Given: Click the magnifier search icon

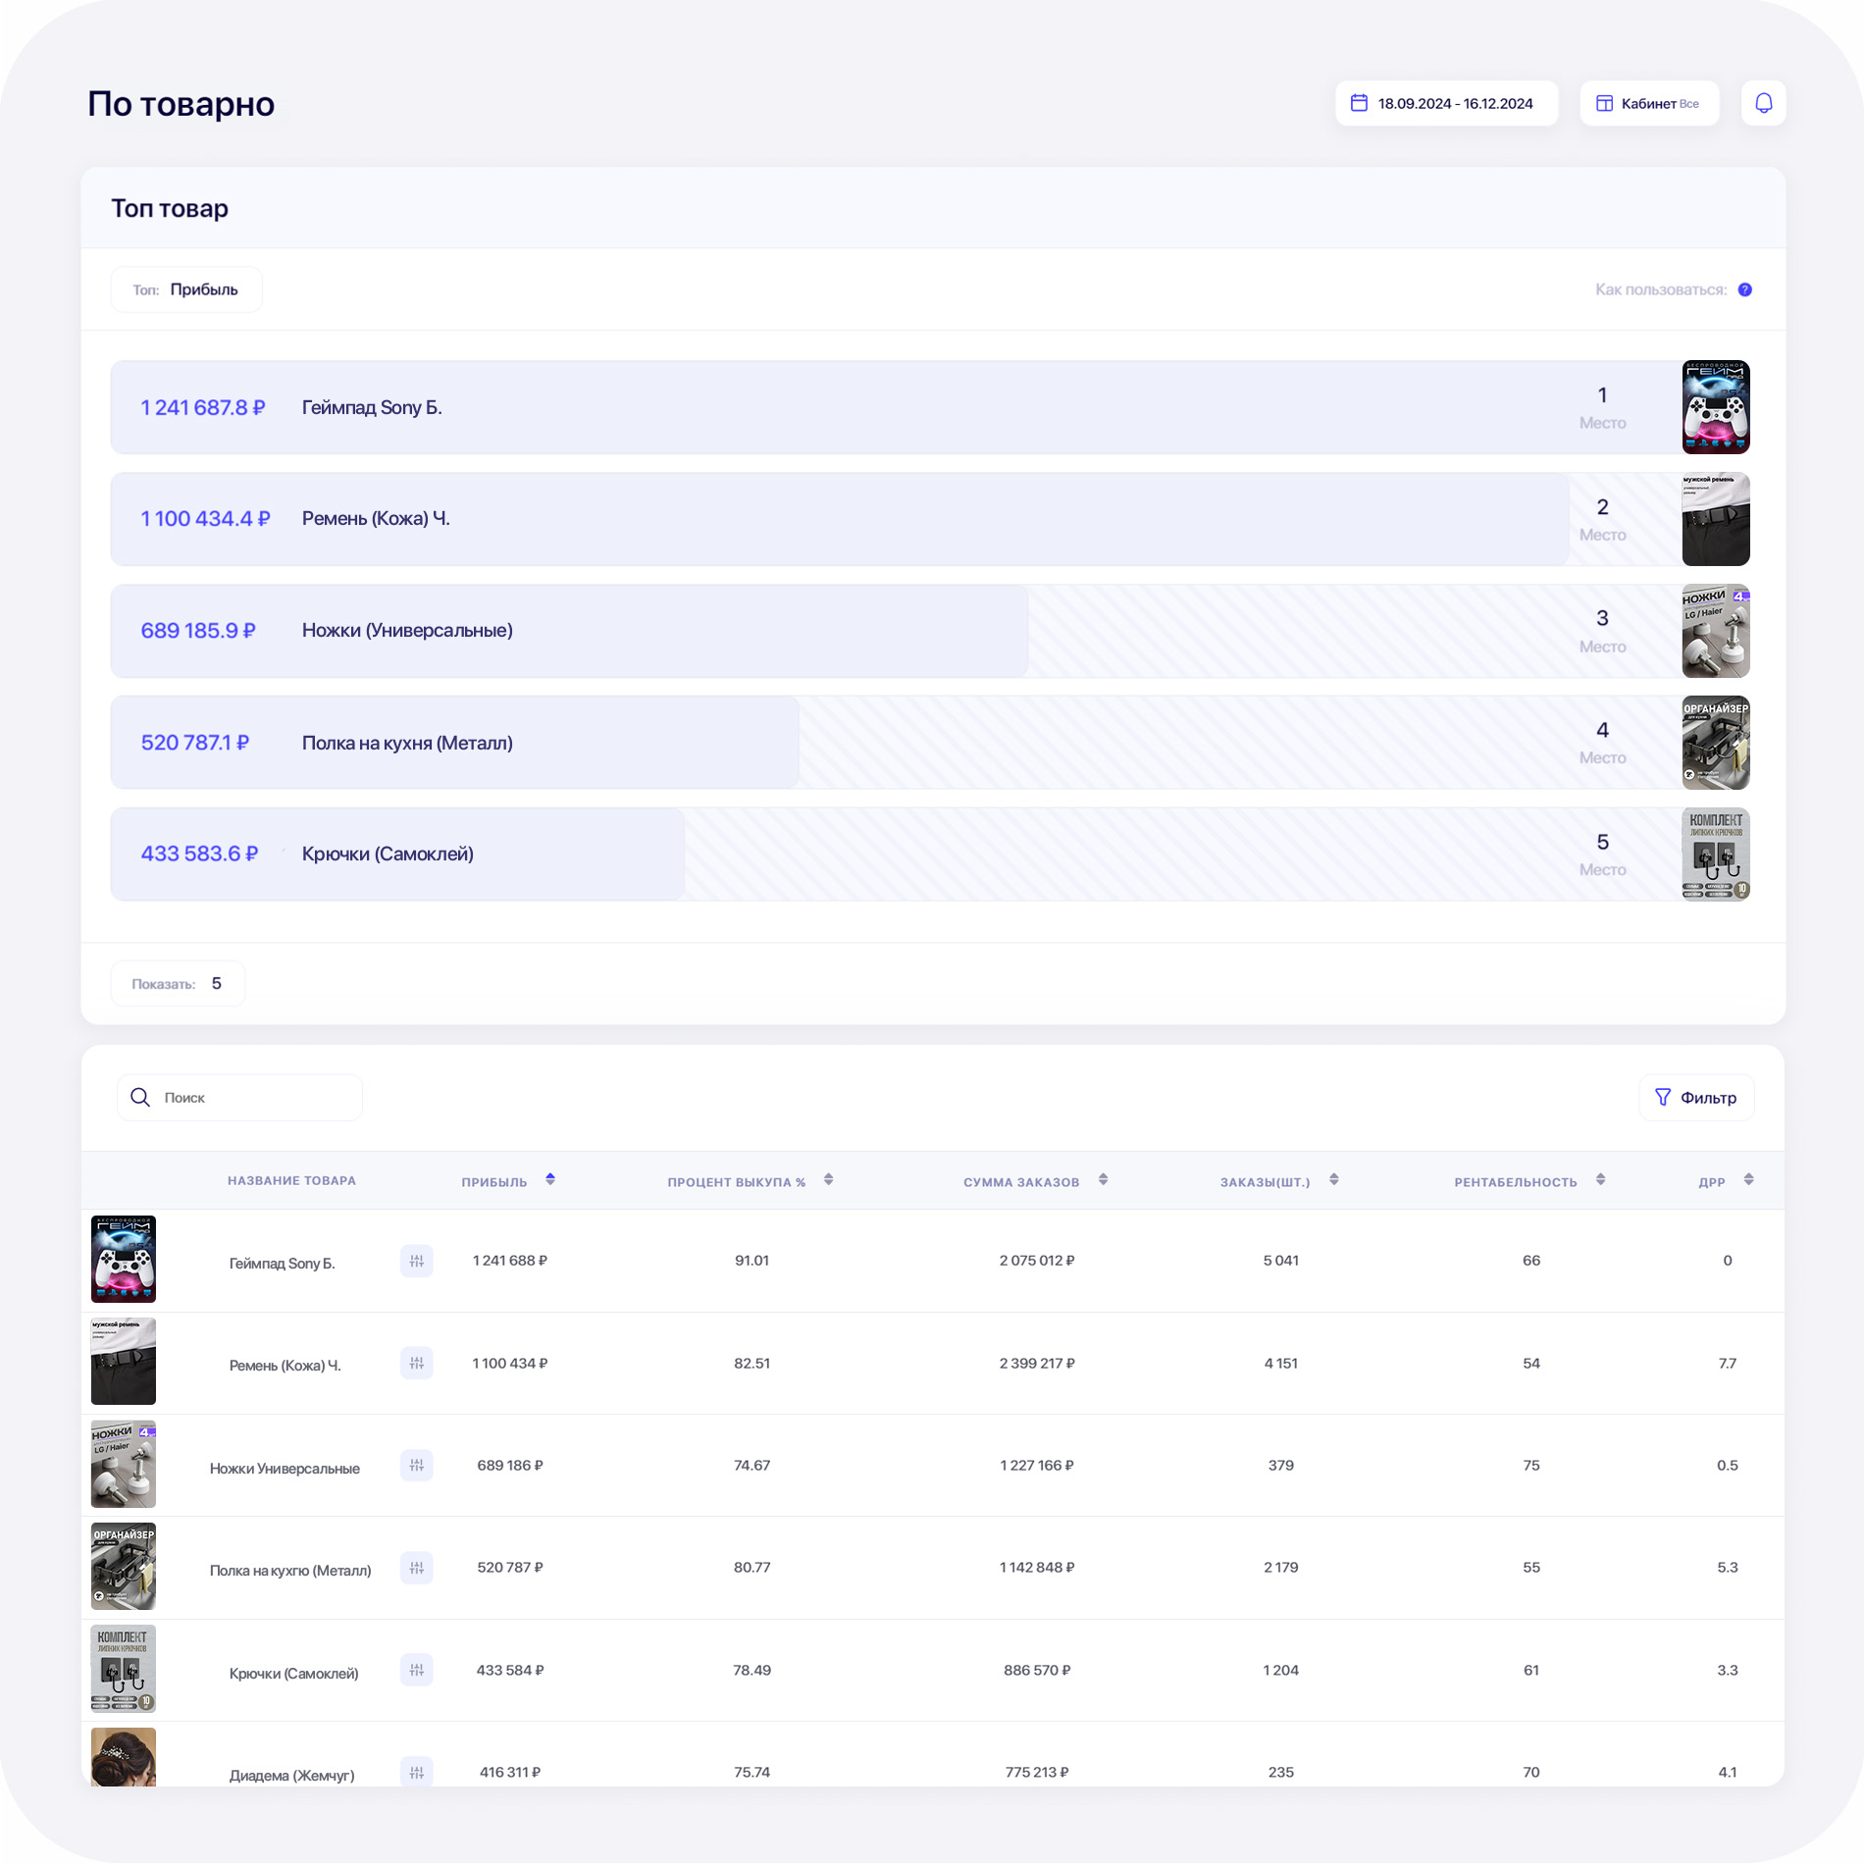Looking at the screenshot, I should click(x=140, y=1097).
